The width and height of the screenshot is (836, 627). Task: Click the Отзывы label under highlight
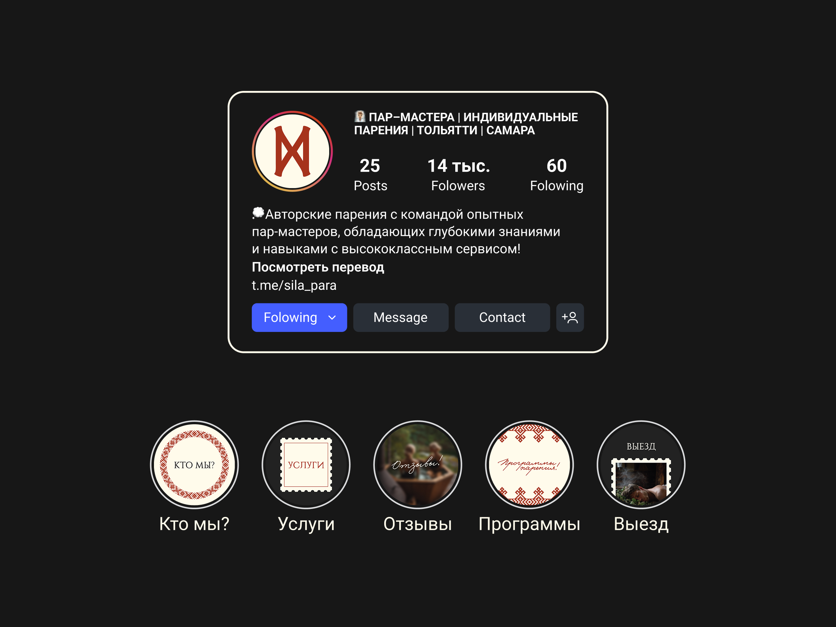pos(418,524)
